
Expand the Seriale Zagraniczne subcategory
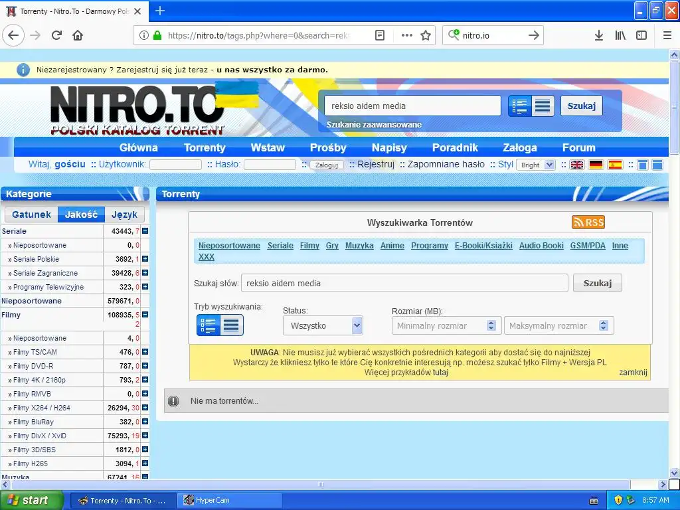pos(145,273)
